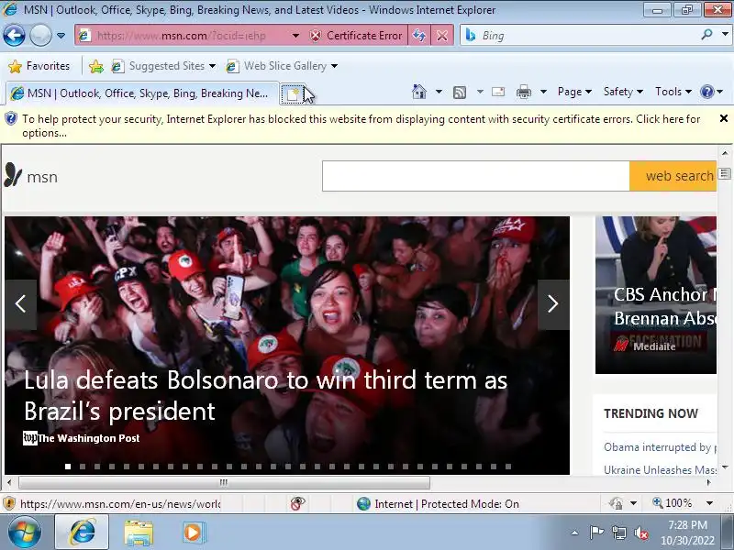
Task: Click the vertical scrollbar down arrow
Action: (725, 467)
